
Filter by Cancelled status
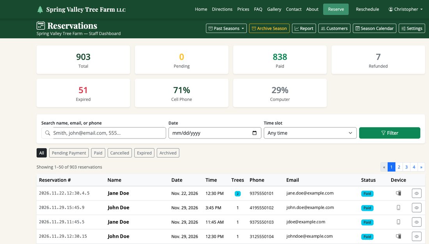click(x=120, y=153)
